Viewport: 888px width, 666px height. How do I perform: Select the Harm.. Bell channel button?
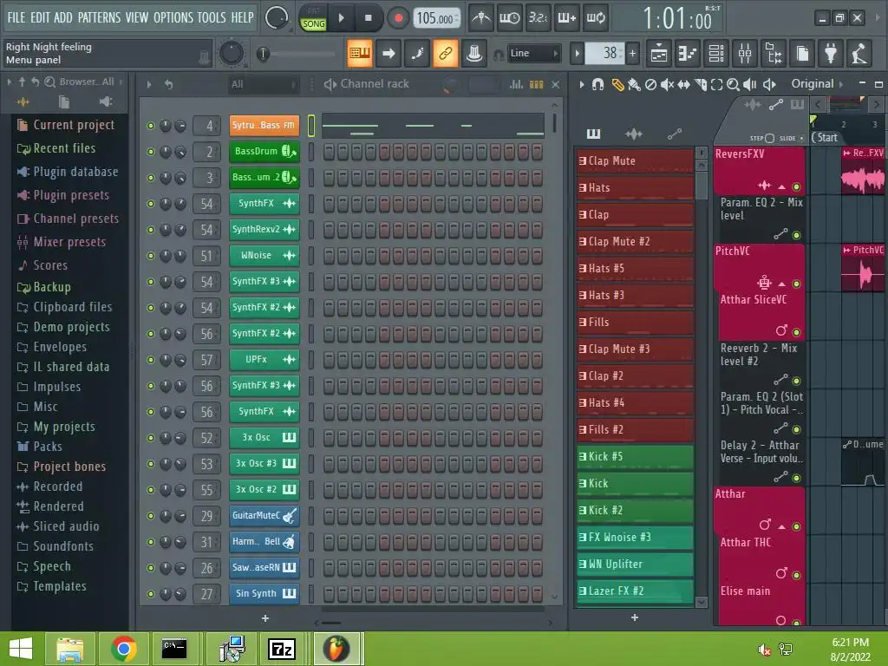(264, 542)
